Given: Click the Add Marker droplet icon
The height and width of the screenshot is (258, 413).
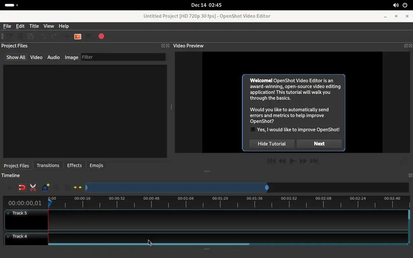Looking at the screenshot, I should tap(45, 187).
